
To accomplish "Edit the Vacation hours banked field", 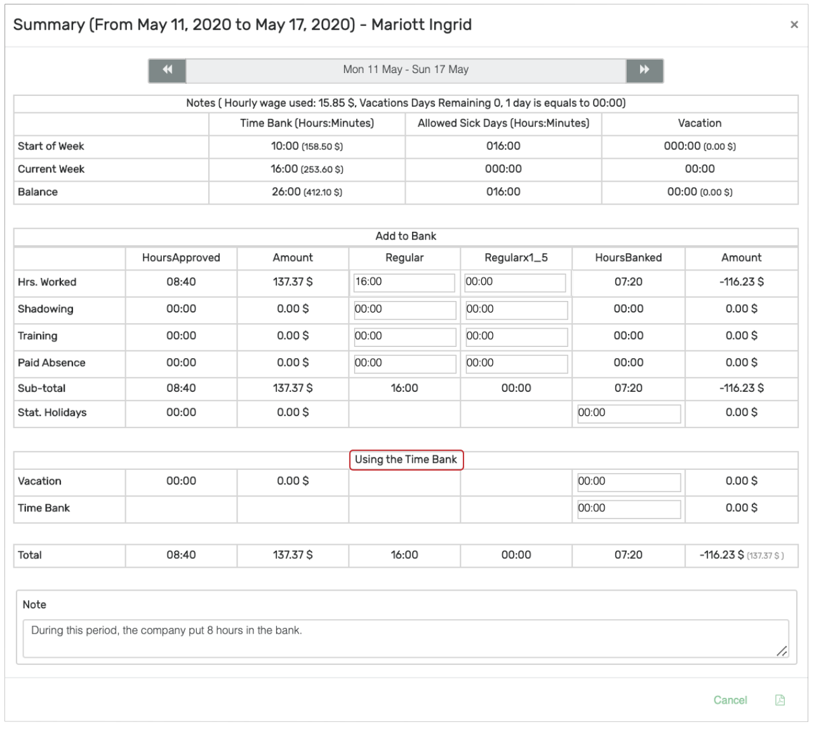I will coord(629,482).
